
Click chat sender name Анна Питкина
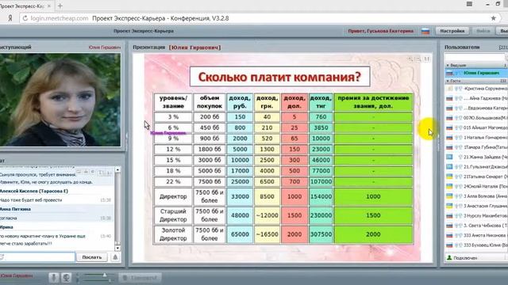(16, 209)
